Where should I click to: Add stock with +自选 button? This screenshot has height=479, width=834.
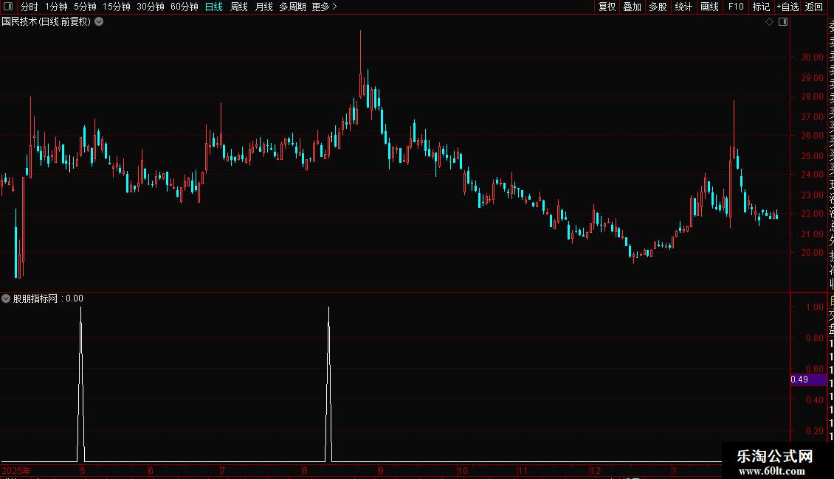click(788, 7)
